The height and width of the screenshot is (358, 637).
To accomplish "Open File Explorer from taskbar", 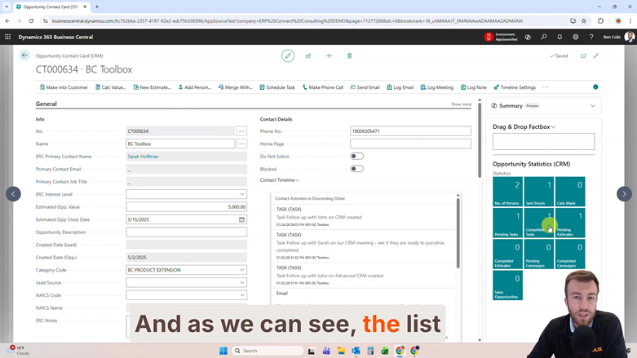I will coord(341,351).
